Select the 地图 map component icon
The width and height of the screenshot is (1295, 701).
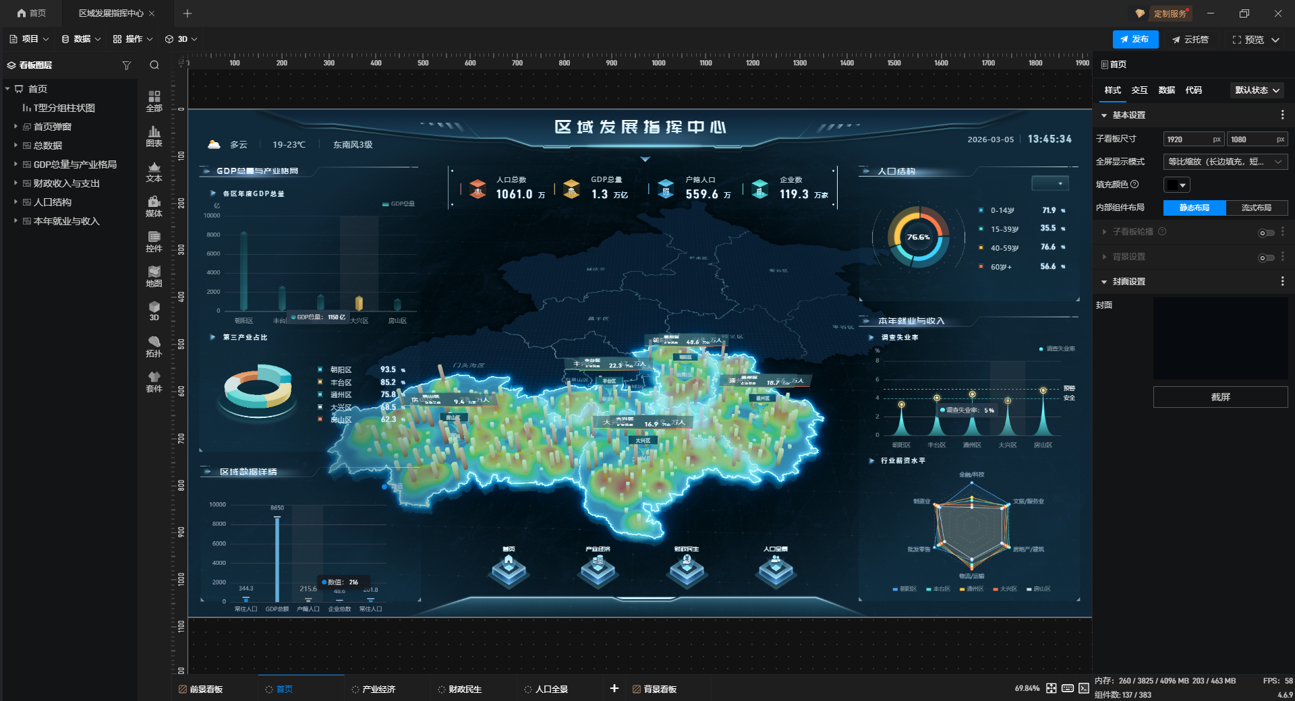pyautogui.click(x=154, y=276)
